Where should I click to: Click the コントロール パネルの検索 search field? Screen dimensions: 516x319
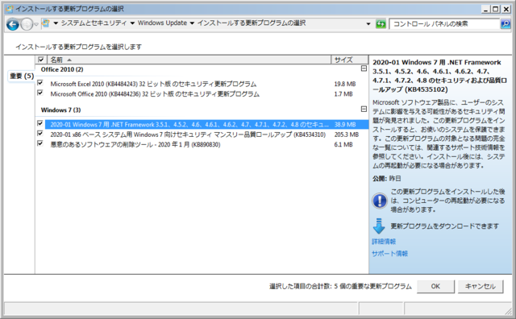[x=444, y=23]
